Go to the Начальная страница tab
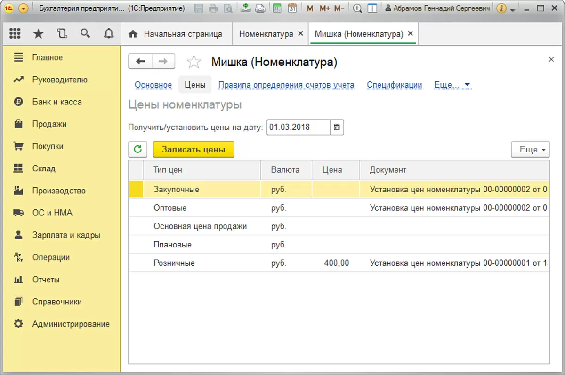The height and width of the screenshot is (375, 565). tap(183, 34)
